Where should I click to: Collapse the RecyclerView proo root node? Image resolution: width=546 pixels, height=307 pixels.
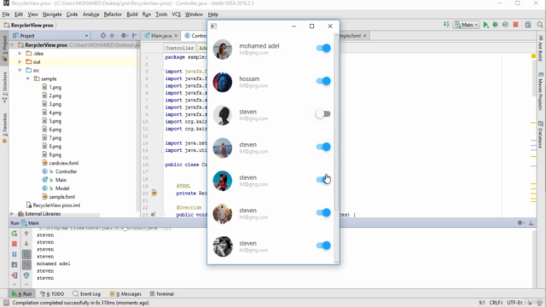click(x=12, y=45)
